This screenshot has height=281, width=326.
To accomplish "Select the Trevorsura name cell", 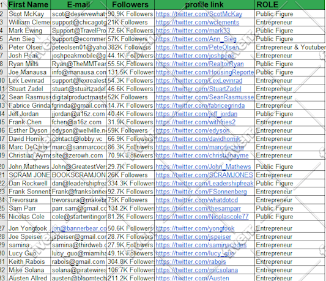I will point(29,200).
